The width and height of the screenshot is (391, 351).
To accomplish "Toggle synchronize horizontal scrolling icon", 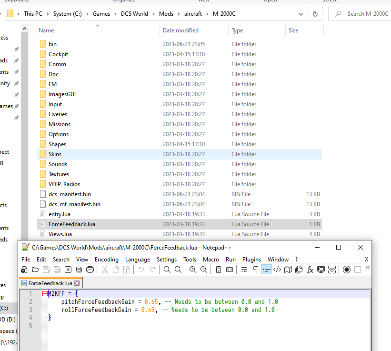I will coord(230,270).
